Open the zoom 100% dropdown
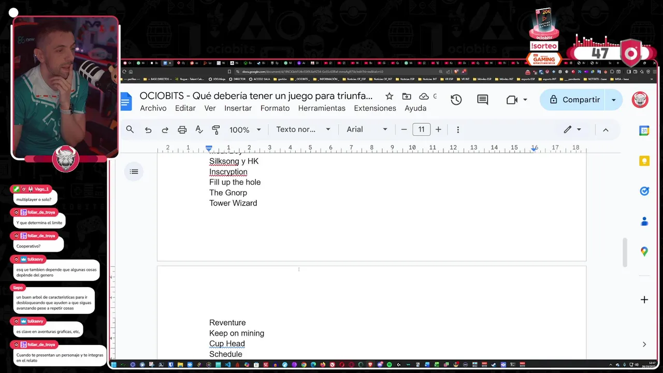Image resolution: width=663 pixels, height=373 pixels. click(x=245, y=130)
